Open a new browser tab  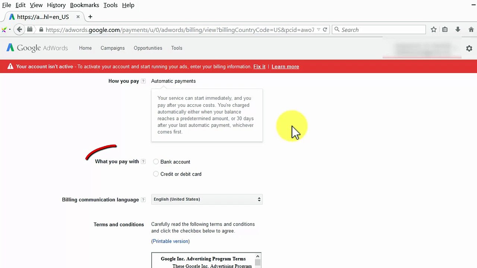[90, 17]
